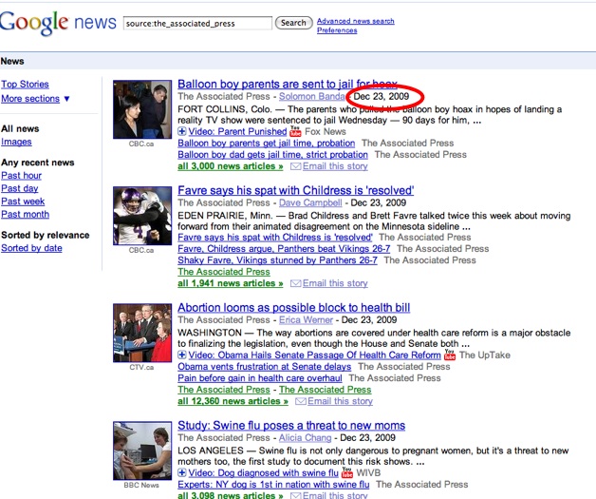Click email envelope icon for Abortion story
Screen dimensions: 596x499
301,401
